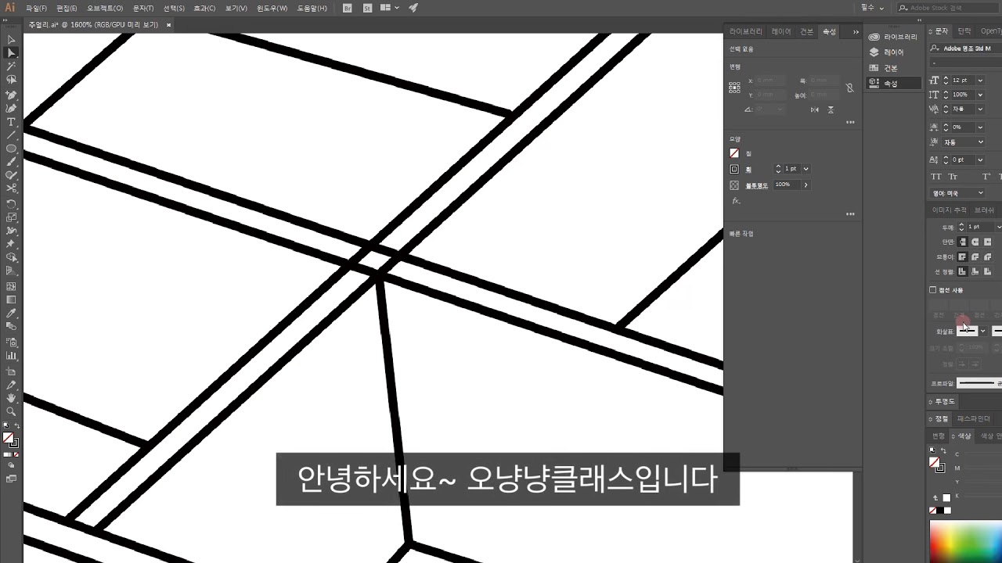This screenshot has height=563, width=1002.
Task: Select the Magic Wand tool
Action: click(11, 66)
